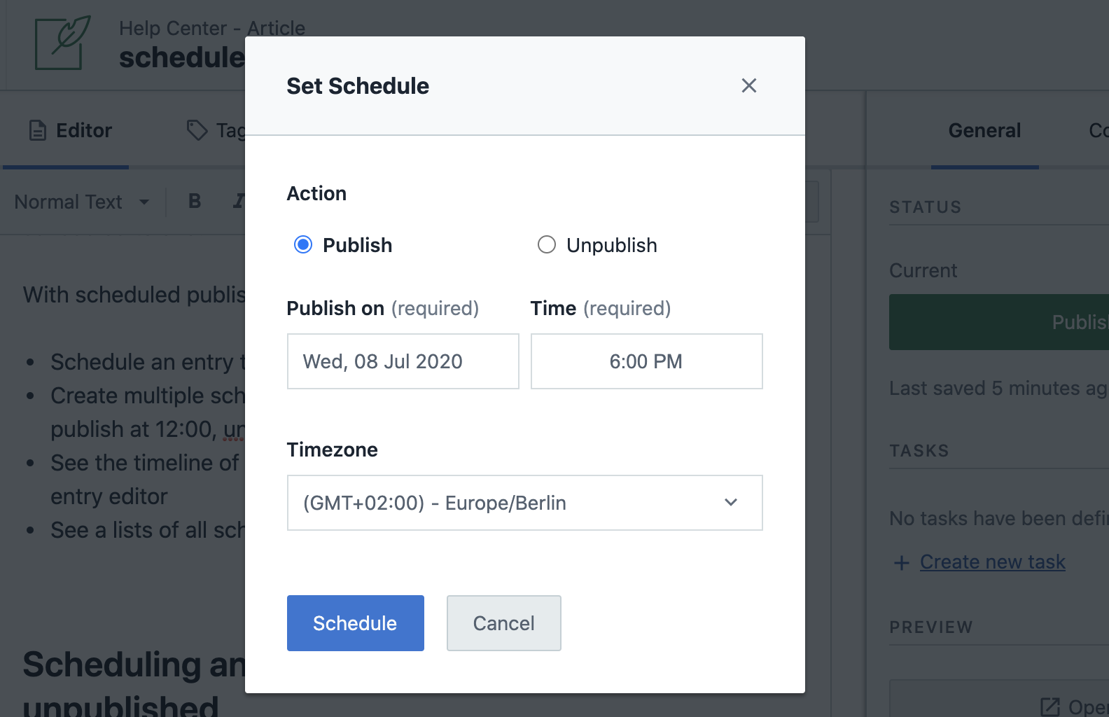Cancel the schedule dialog
Image resolution: width=1109 pixels, height=717 pixels.
click(x=503, y=623)
